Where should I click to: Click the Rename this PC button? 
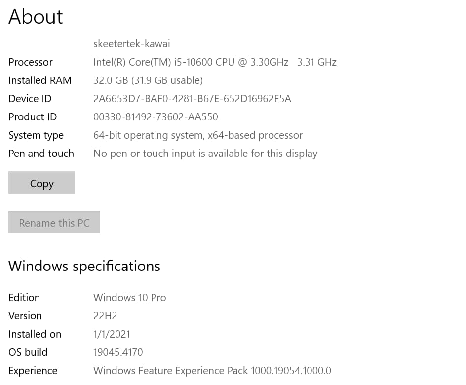pos(54,222)
